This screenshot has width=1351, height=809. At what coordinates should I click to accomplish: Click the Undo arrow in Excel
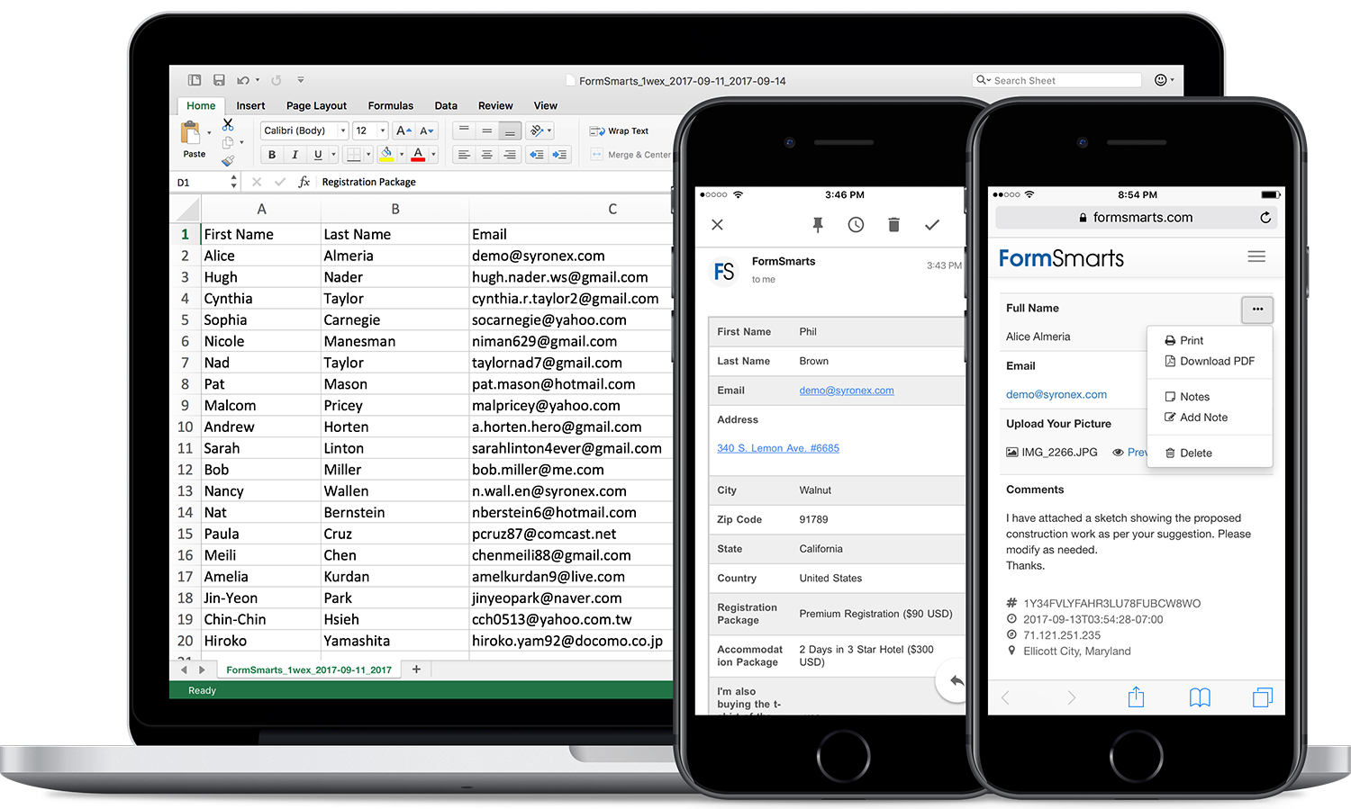click(x=242, y=80)
